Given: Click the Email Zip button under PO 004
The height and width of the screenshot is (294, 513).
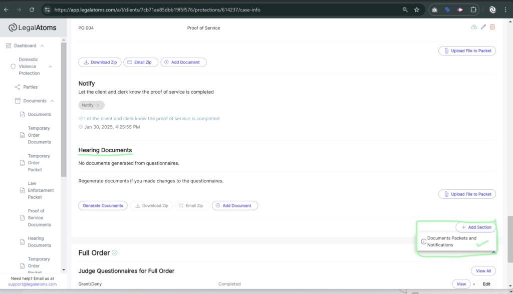Looking at the screenshot, I should tap(141, 62).
